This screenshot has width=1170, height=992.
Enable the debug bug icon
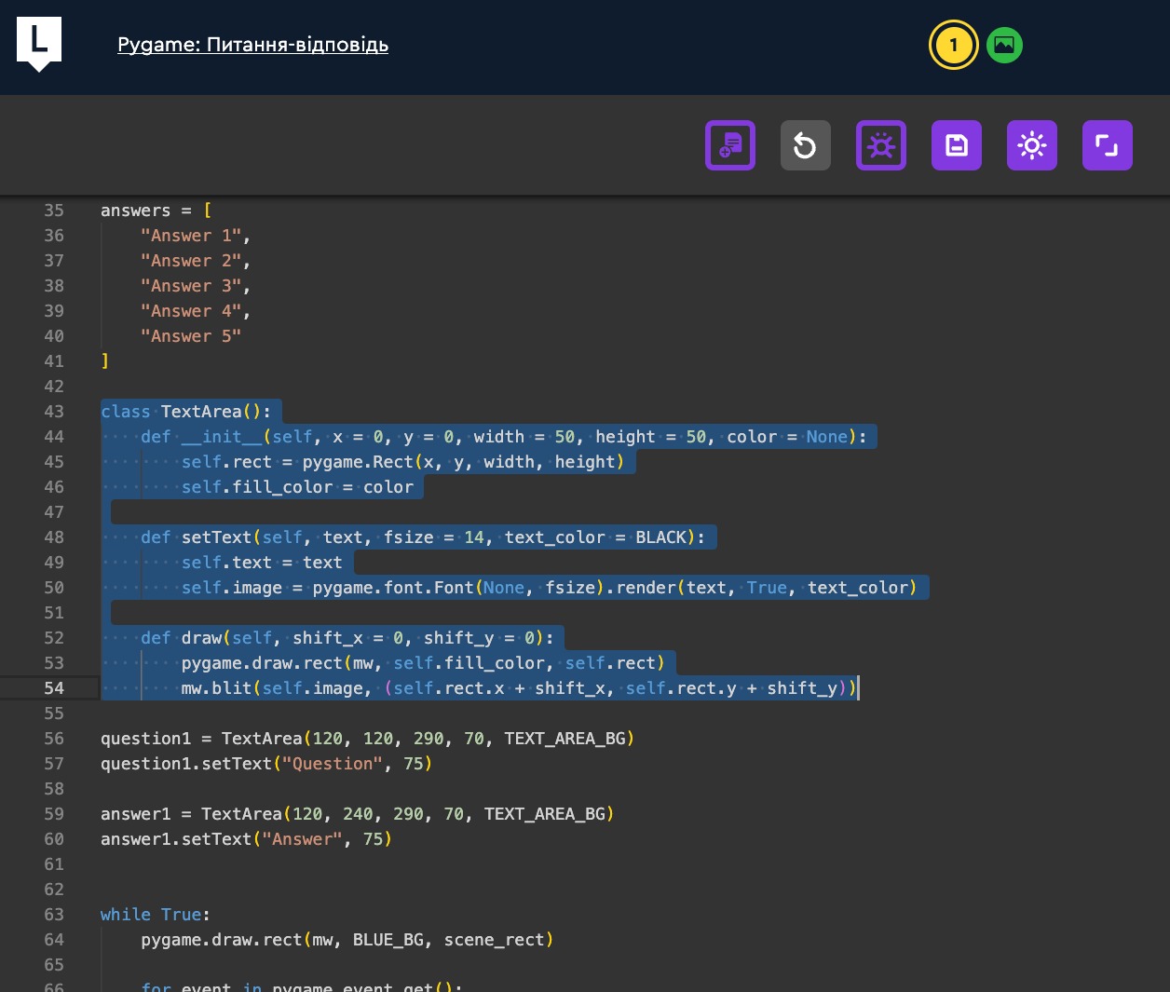(x=880, y=145)
